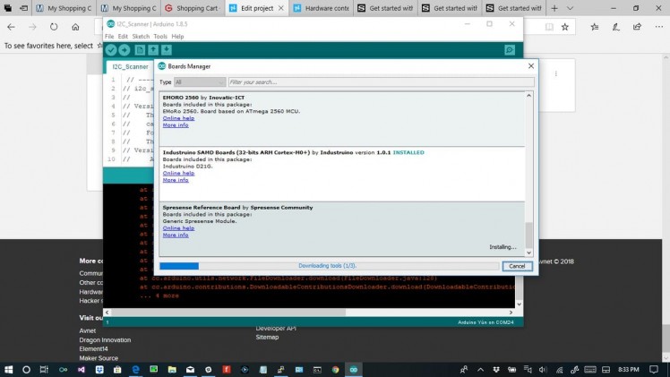
Task: Open Online help for Spresense Reference Board
Action: (178, 228)
